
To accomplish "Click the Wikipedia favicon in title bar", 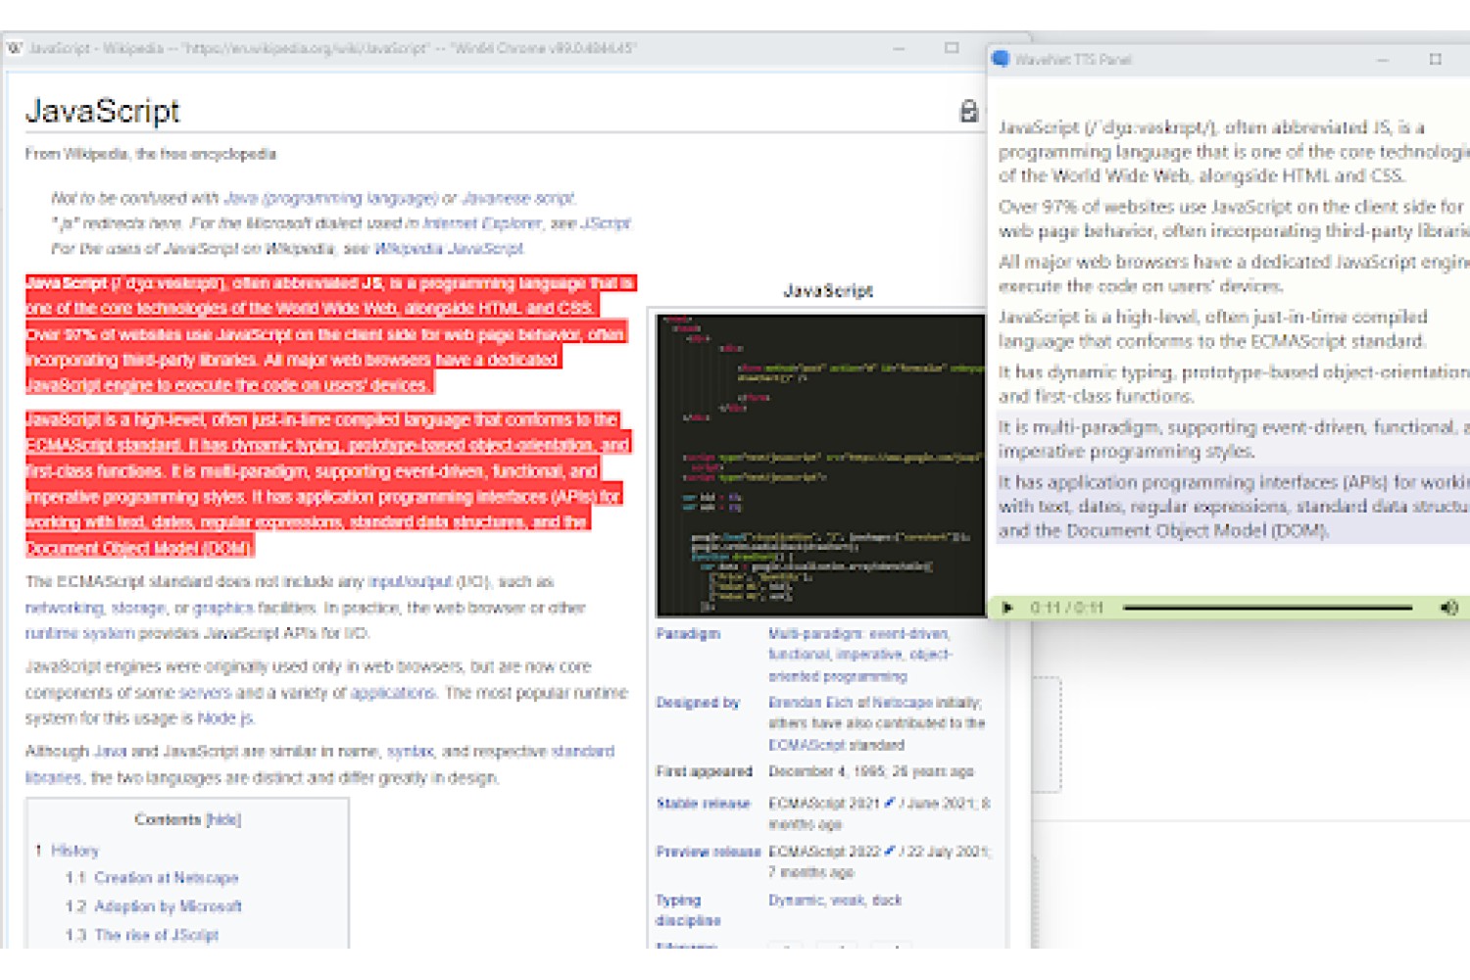I will pos(15,48).
